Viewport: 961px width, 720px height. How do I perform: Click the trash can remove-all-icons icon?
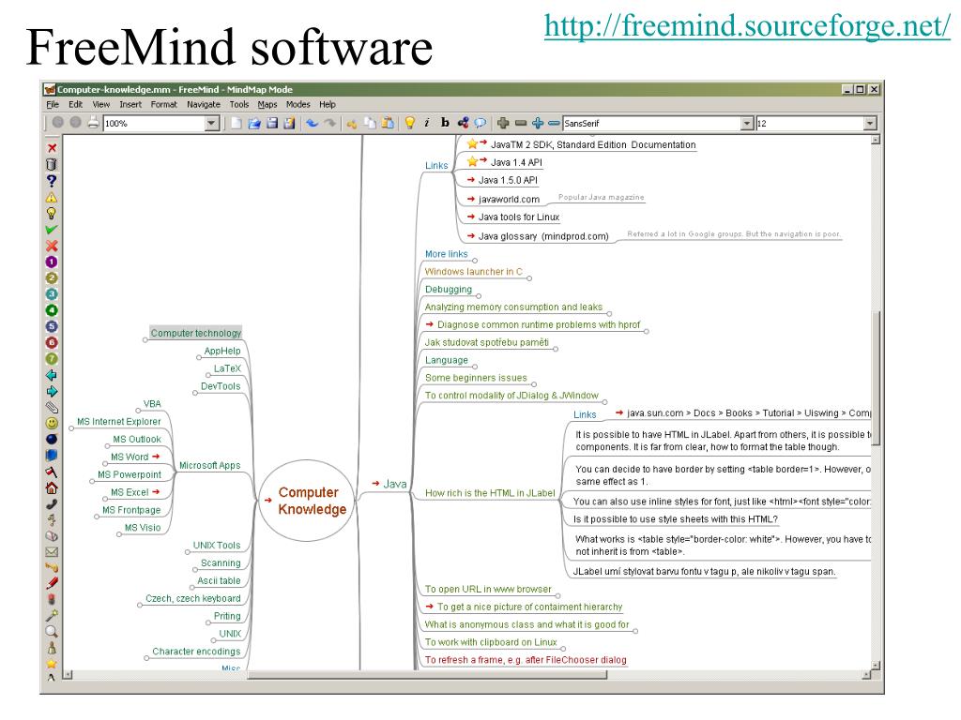(52, 164)
